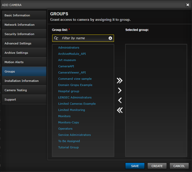
Task: Go to Advanced Settings tab
Action: [24, 43]
